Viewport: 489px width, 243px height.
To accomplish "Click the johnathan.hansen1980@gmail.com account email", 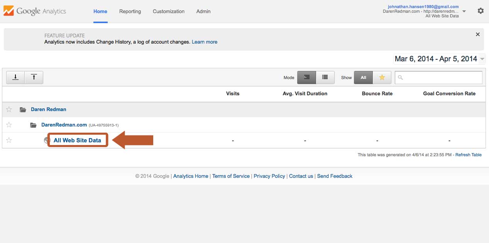I will [x=423, y=7].
